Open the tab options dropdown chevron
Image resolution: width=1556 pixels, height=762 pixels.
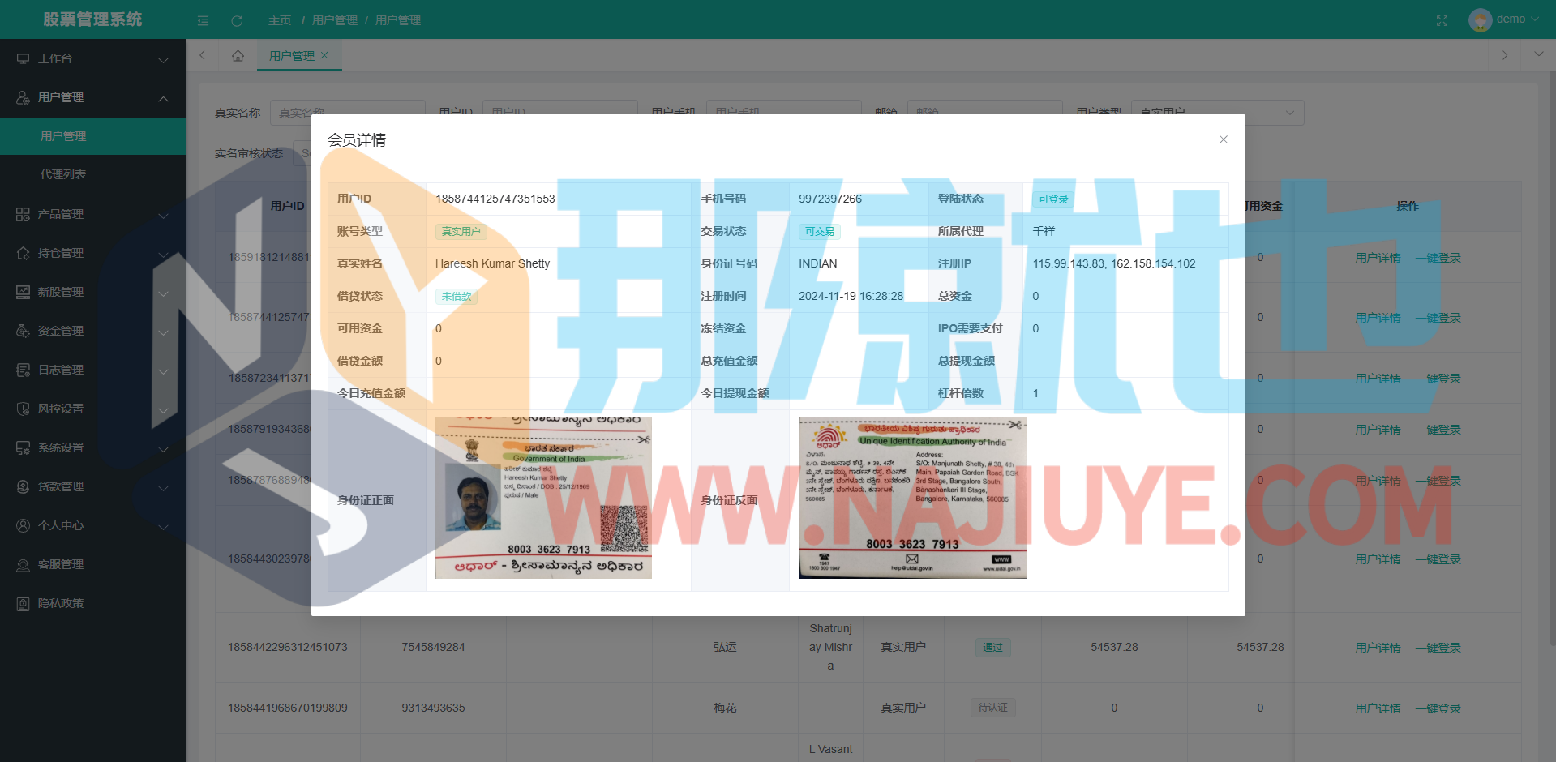[x=1538, y=54]
